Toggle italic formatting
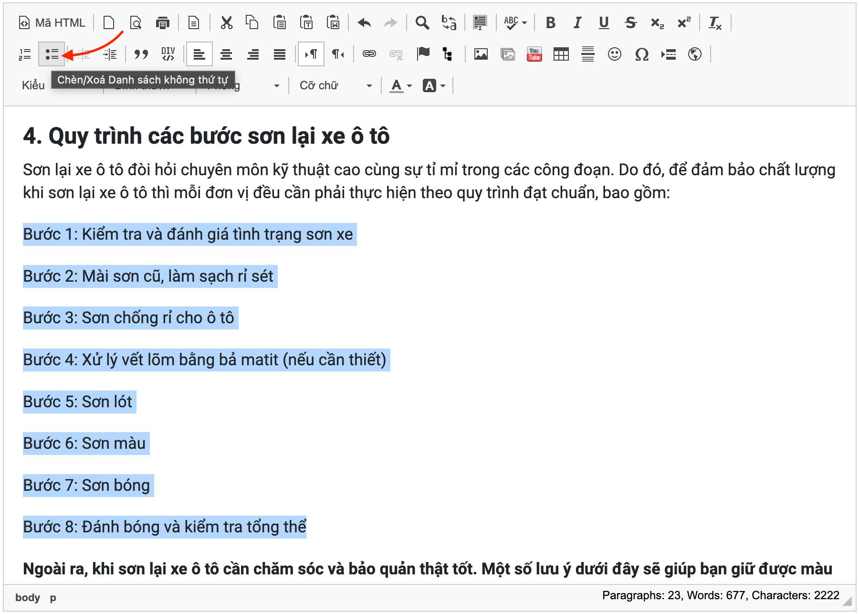 pos(577,23)
